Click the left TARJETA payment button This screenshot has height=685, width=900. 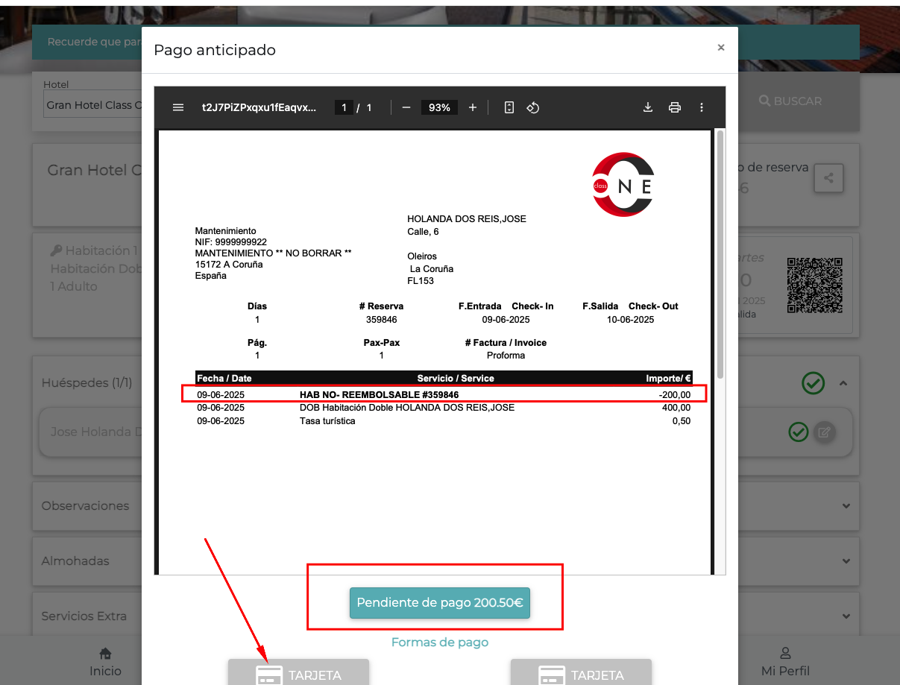pos(298,674)
